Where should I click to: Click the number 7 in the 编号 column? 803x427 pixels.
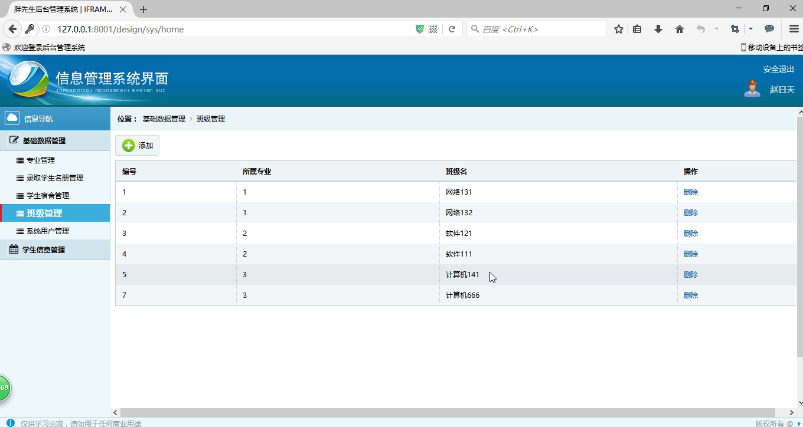click(124, 295)
